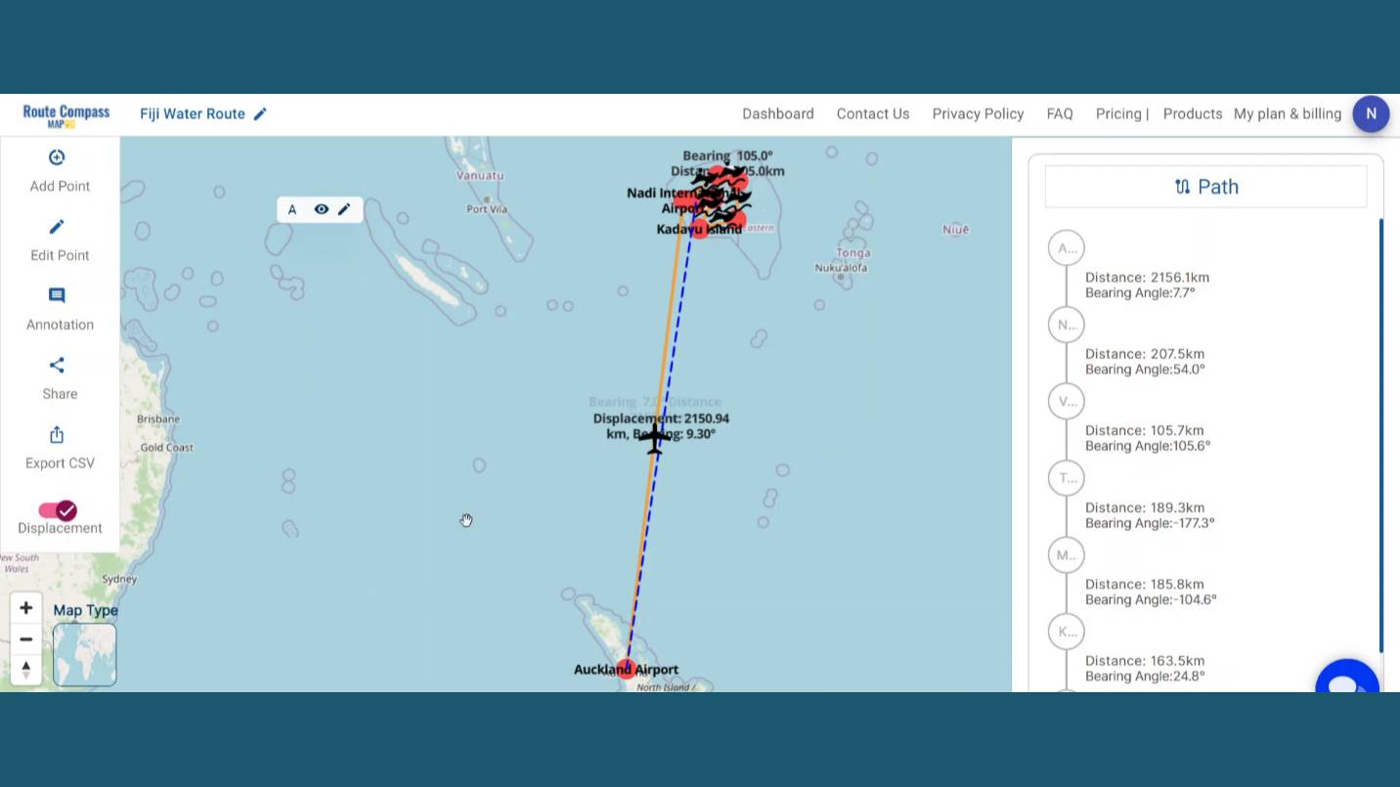Click the pencil icon in map toolbar
1400x787 pixels.
344,209
